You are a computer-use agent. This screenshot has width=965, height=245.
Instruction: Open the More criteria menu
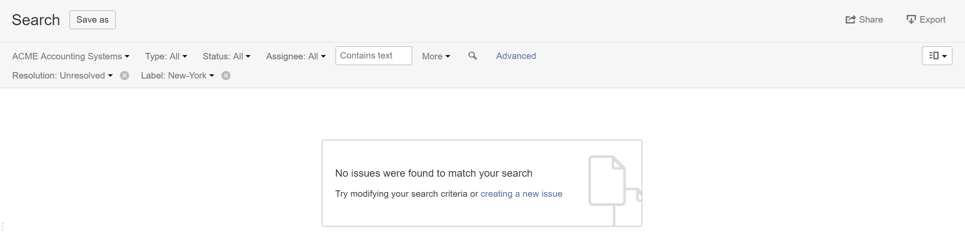[x=436, y=56]
